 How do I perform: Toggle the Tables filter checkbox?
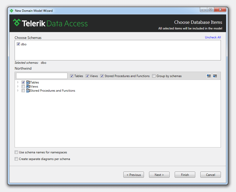(72, 76)
